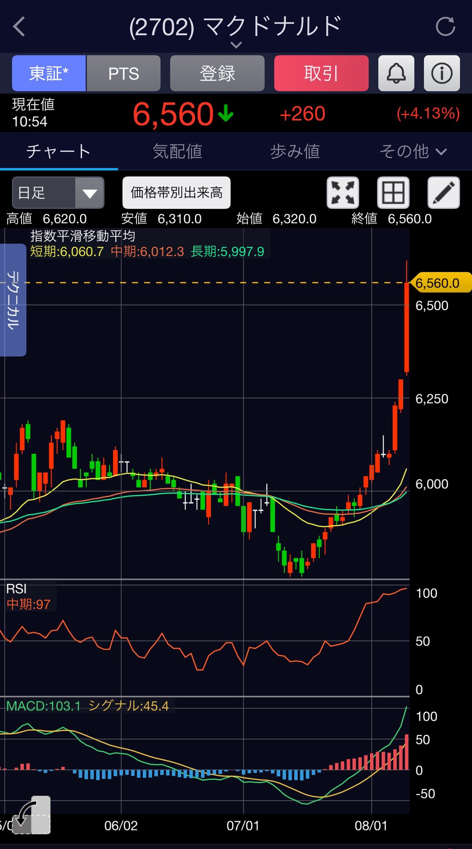
Task: Open the price alert bell
Action: [x=396, y=73]
